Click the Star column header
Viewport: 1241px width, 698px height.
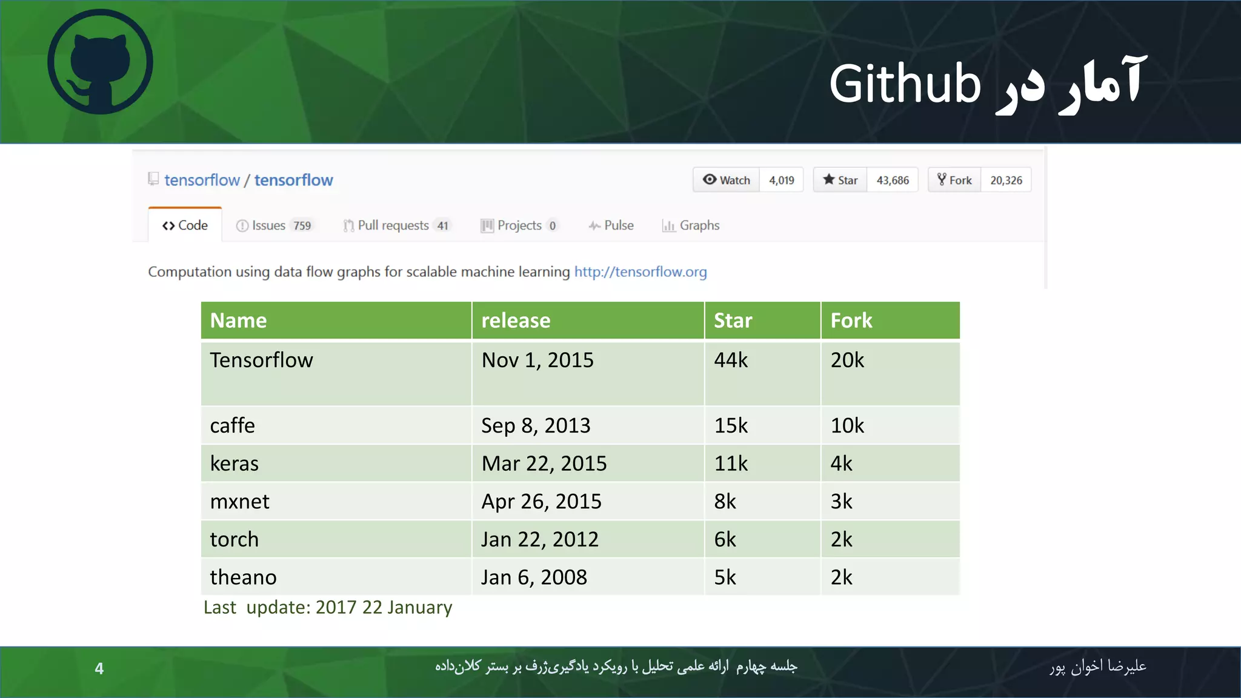(x=762, y=320)
